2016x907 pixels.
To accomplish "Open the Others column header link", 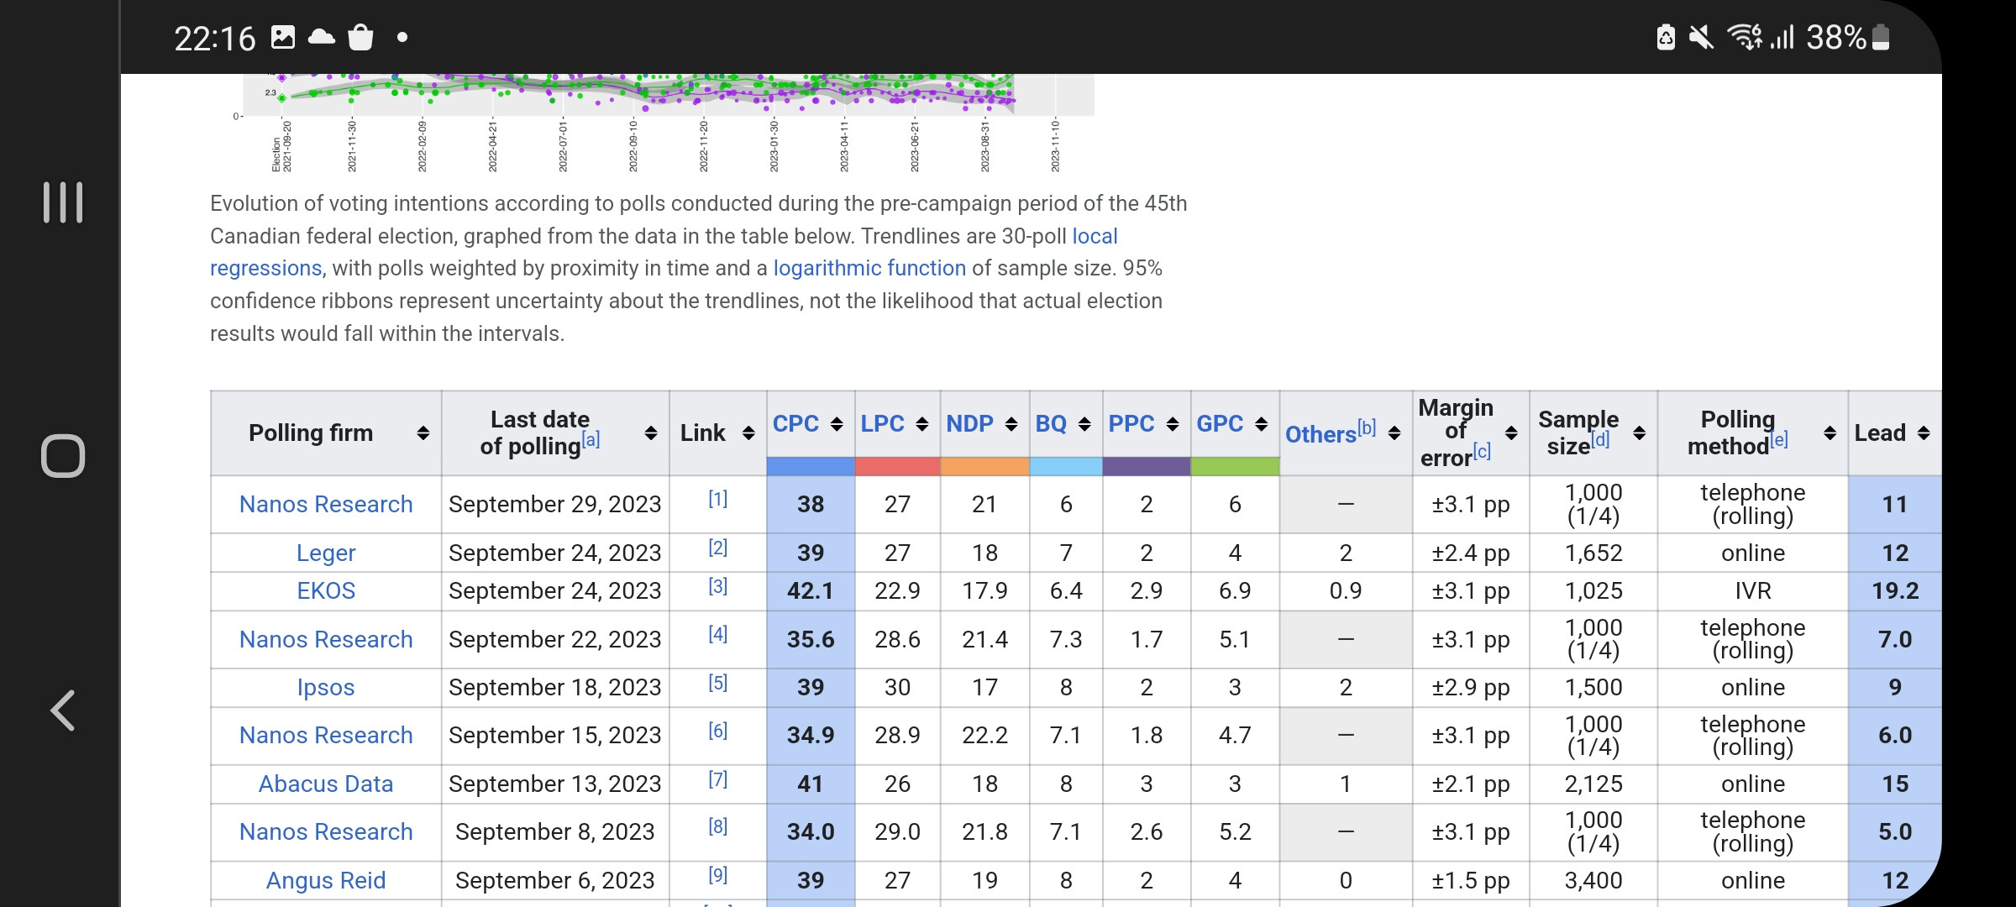I will coord(1320,434).
